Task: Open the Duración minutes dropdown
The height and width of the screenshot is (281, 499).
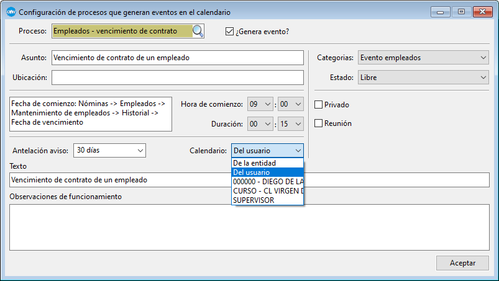Action: click(x=291, y=124)
